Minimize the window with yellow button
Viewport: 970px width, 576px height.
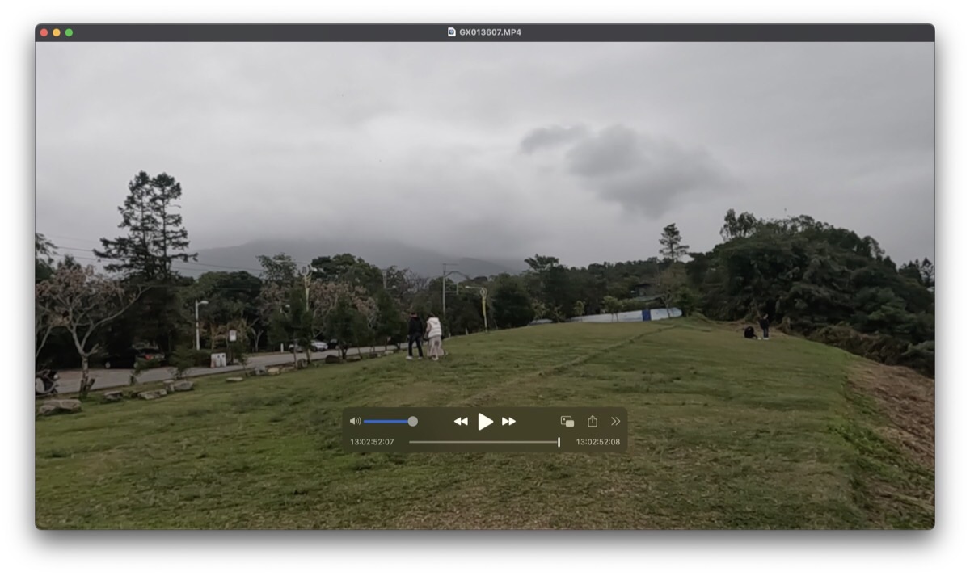[x=57, y=32]
